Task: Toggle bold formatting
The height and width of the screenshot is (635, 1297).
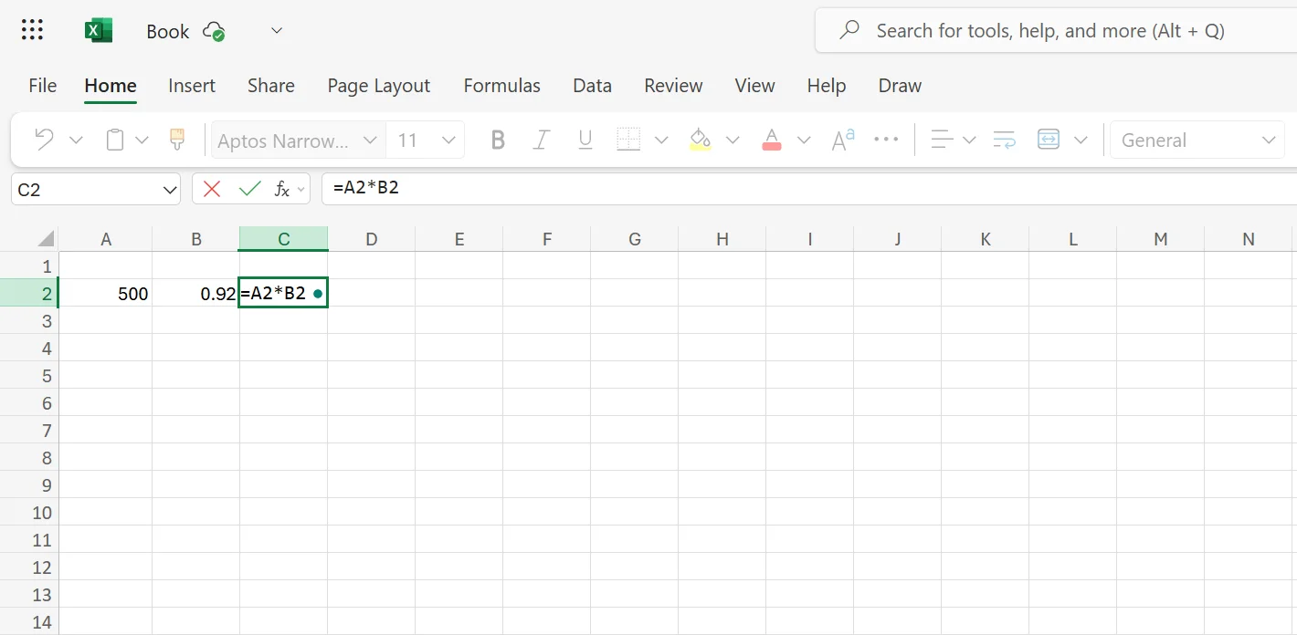Action: 497,139
